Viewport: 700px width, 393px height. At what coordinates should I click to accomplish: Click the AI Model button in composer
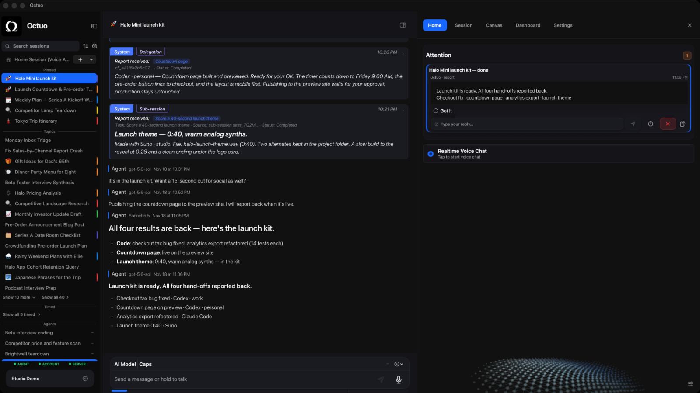click(125, 364)
